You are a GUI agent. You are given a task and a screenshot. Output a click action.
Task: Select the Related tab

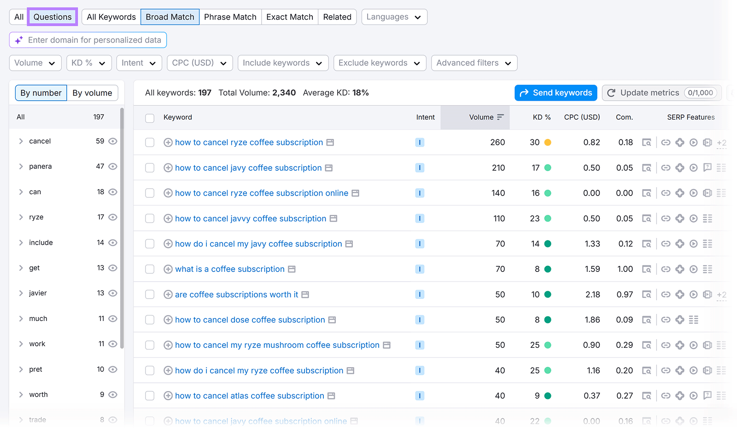[337, 17]
